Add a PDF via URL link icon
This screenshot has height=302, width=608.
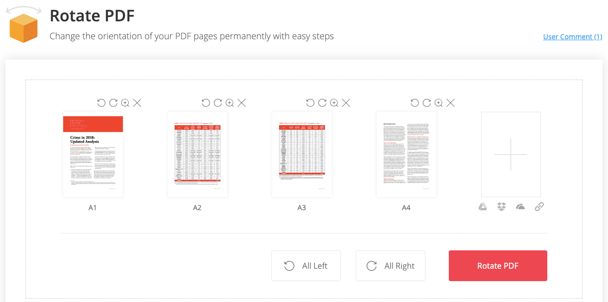click(539, 207)
